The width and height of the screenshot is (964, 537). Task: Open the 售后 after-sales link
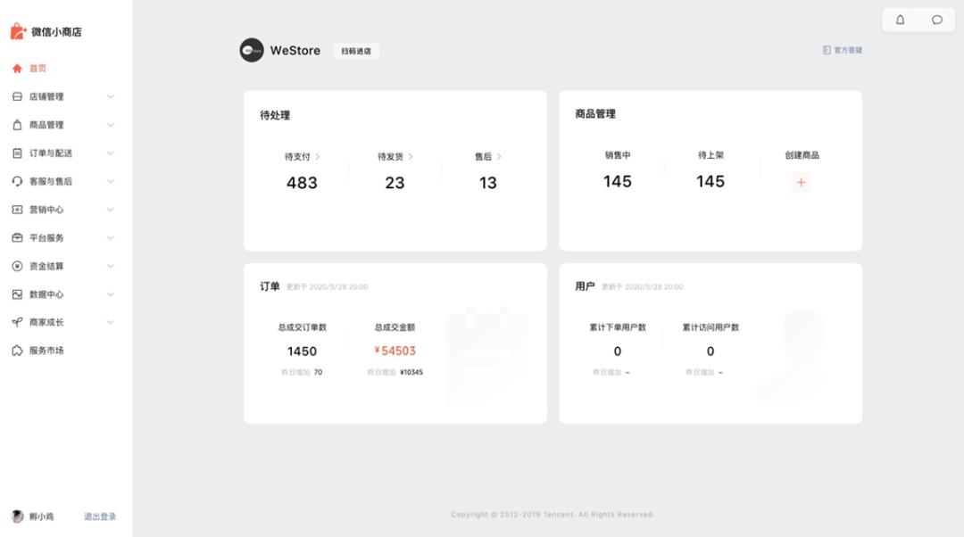click(487, 157)
